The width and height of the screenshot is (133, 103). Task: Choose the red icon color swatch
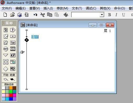tap(11, 95)
